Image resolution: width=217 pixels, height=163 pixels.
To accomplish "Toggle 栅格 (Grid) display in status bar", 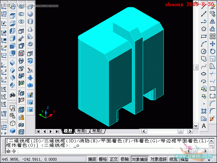I will coord(103,159).
